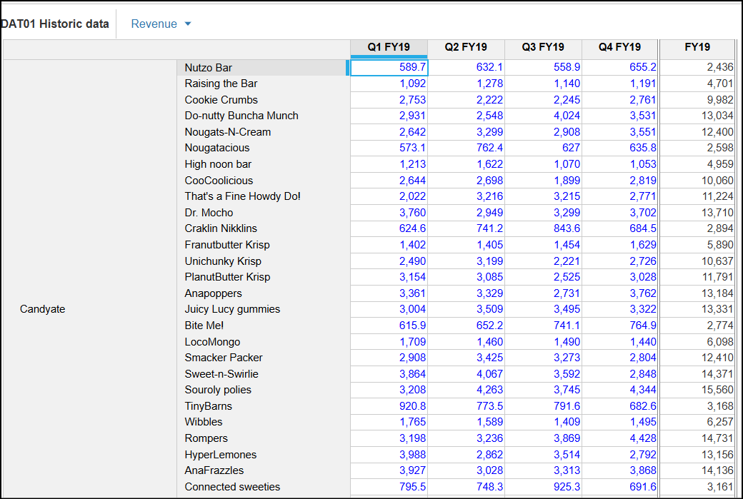Select the Anapoppers row label
The width and height of the screenshot is (743, 499).
point(264,293)
